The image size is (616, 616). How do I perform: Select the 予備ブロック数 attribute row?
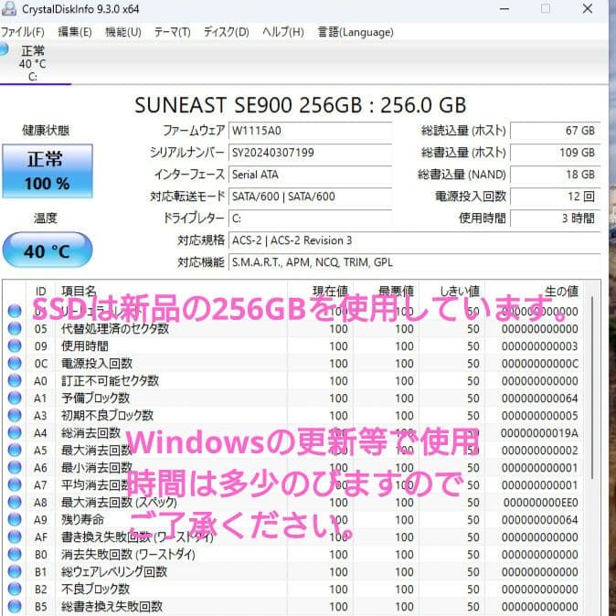292,398
